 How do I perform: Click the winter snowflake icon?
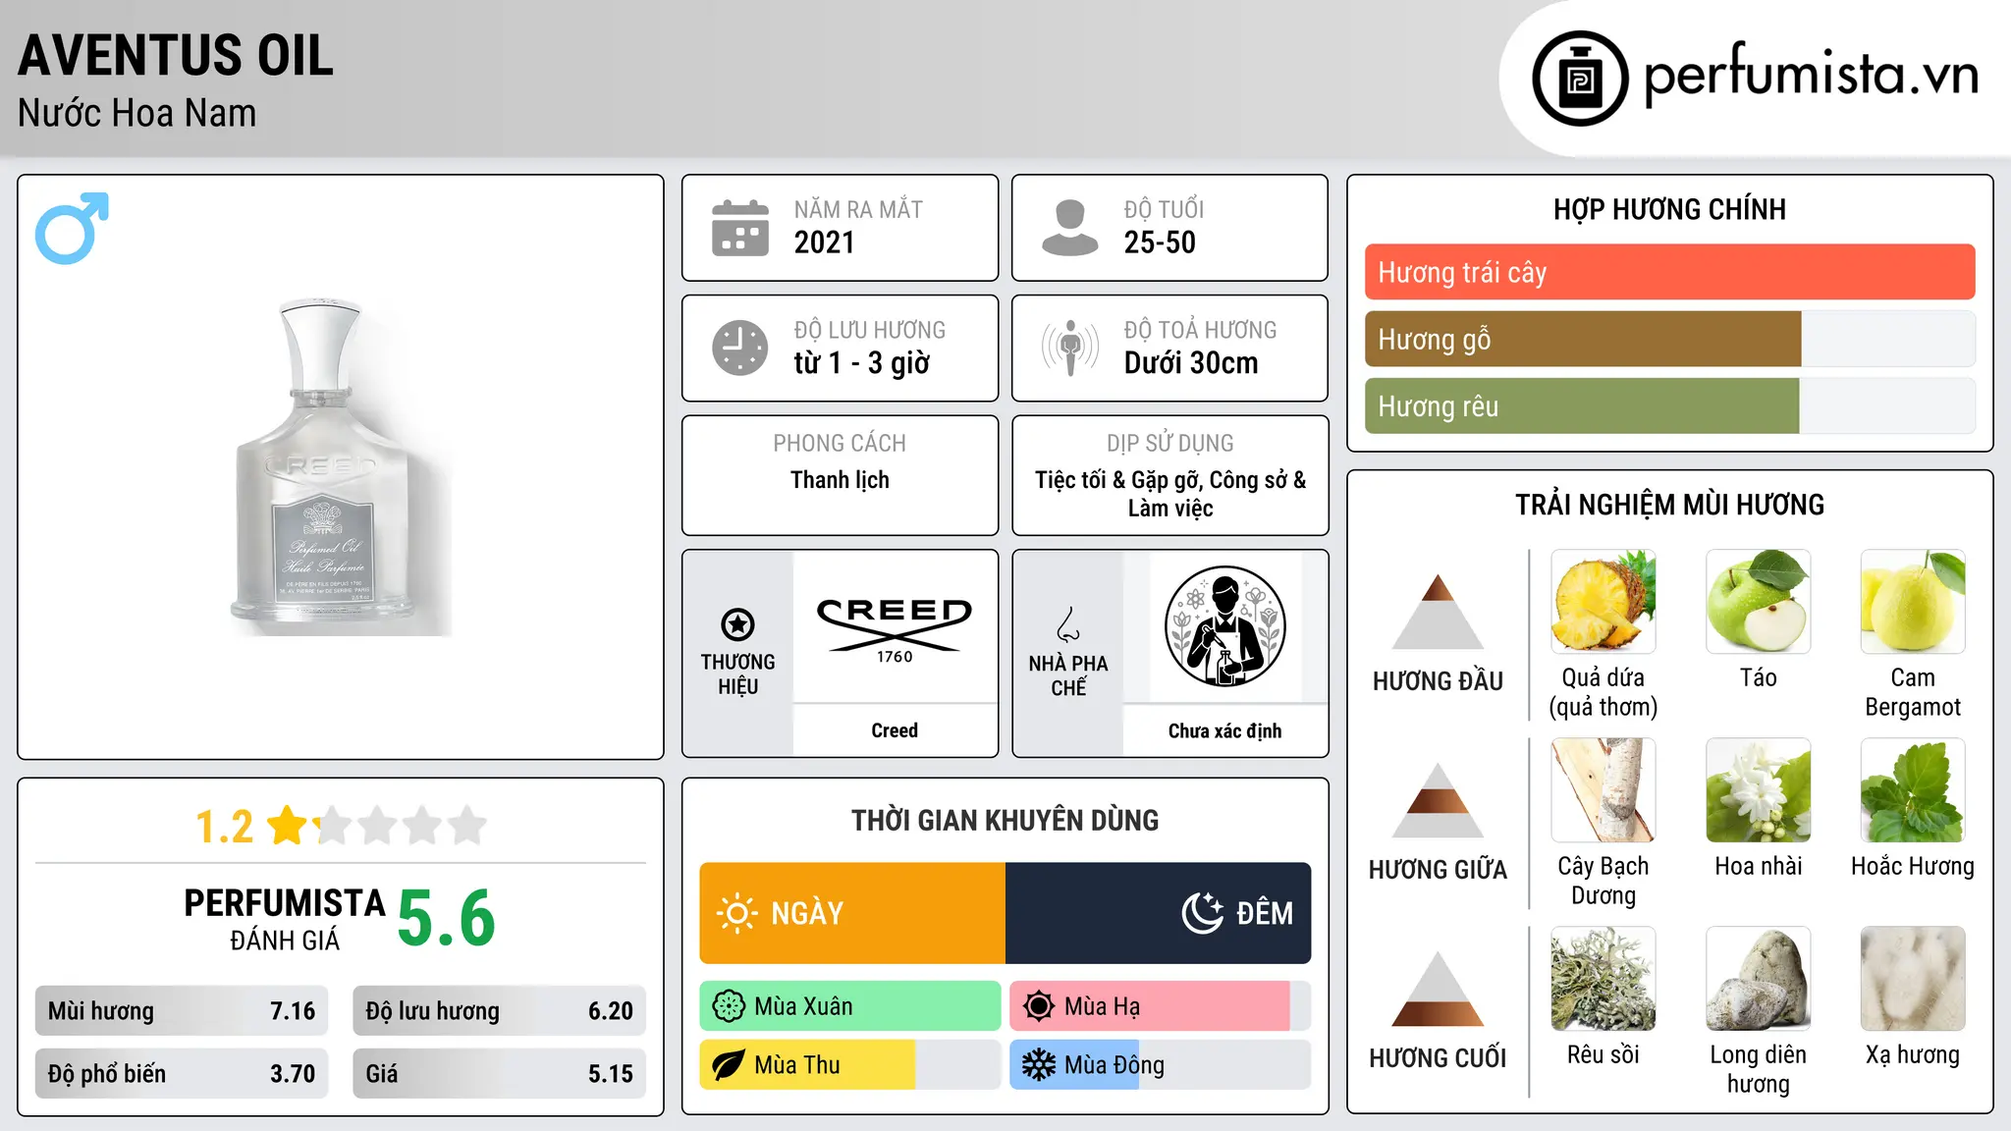[1038, 1065]
